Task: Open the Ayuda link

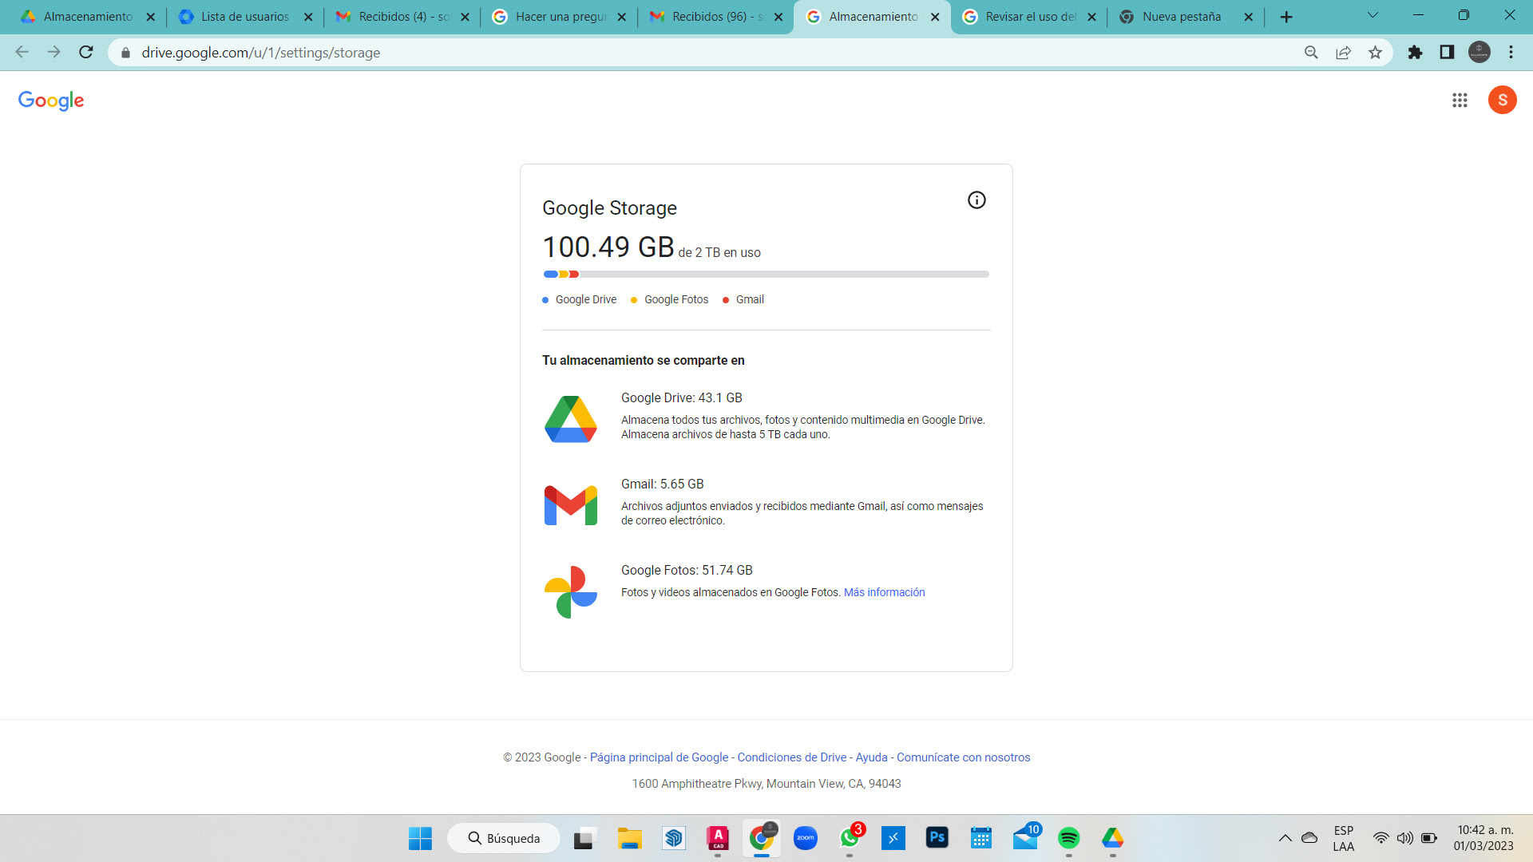Action: (x=871, y=757)
